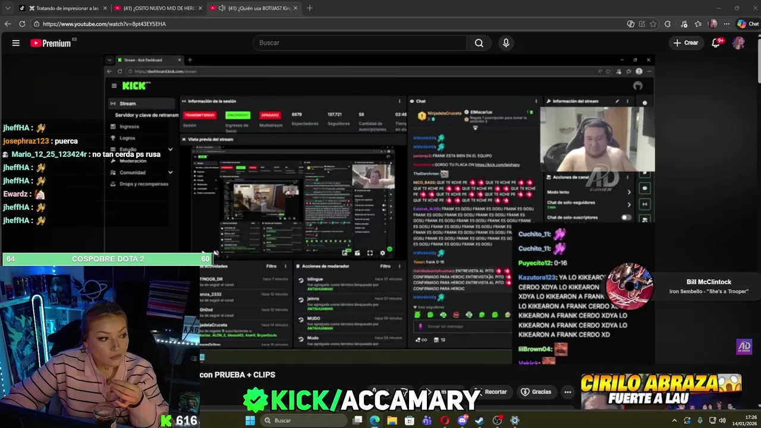Go back to the previous page
Viewport: 761px width, 428px height.
(8, 24)
